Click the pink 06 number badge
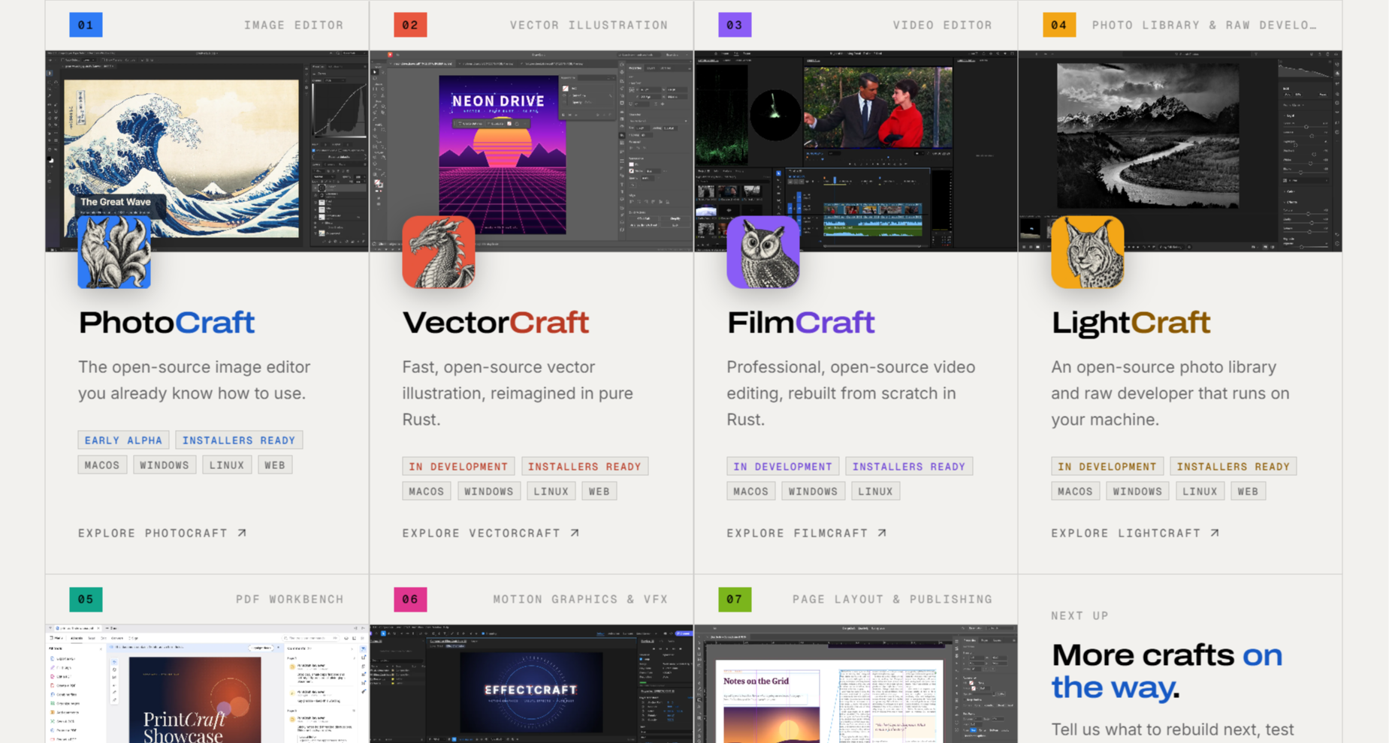This screenshot has height=743, width=1389. [x=410, y=599]
